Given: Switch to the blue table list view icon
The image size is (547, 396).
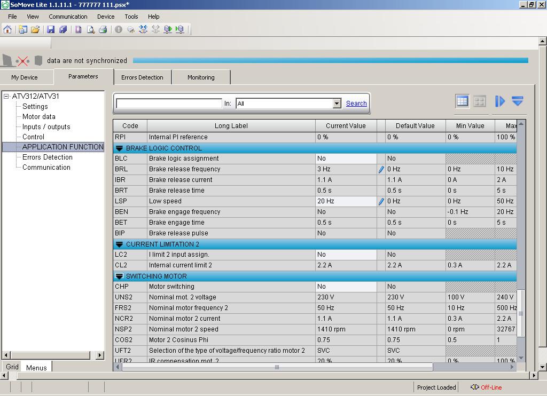Looking at the screenshot, I should (462, 101).
